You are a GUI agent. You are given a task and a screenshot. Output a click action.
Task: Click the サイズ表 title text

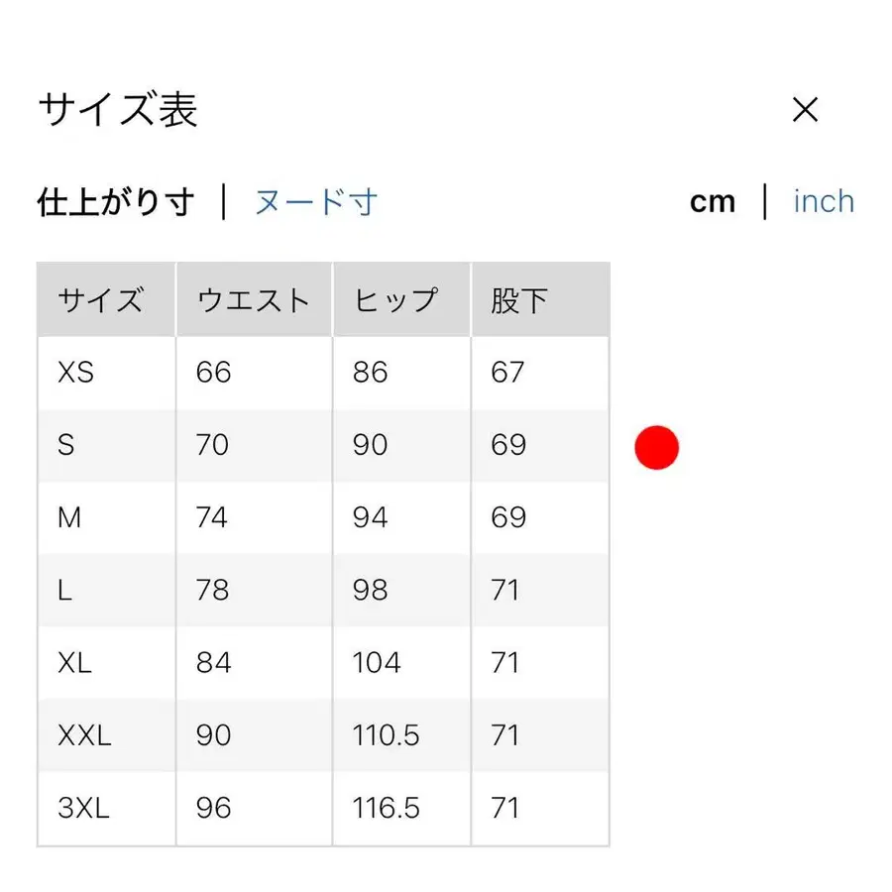click(x=117, y=110)
